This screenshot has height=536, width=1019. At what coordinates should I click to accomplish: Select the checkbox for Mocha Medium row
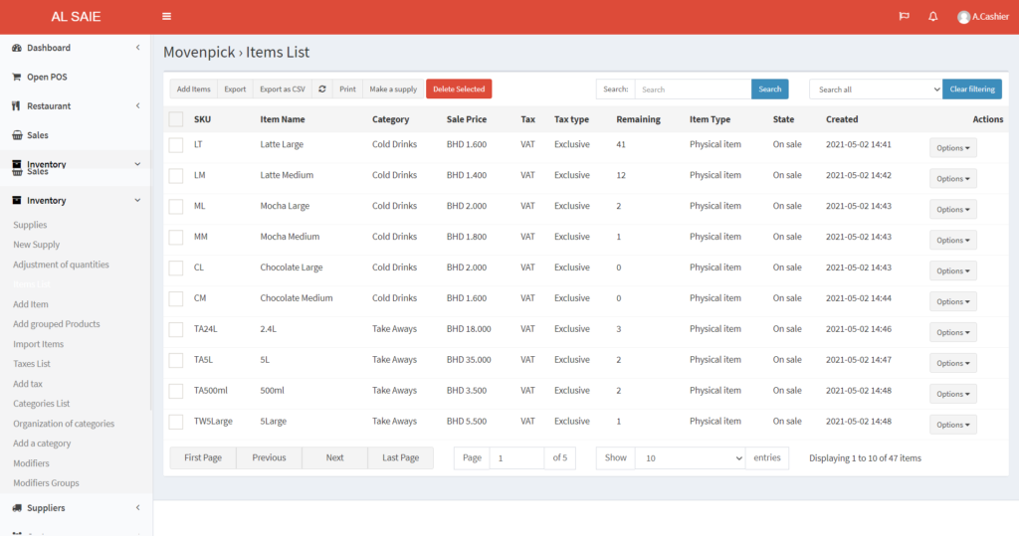tap(176, 238)
